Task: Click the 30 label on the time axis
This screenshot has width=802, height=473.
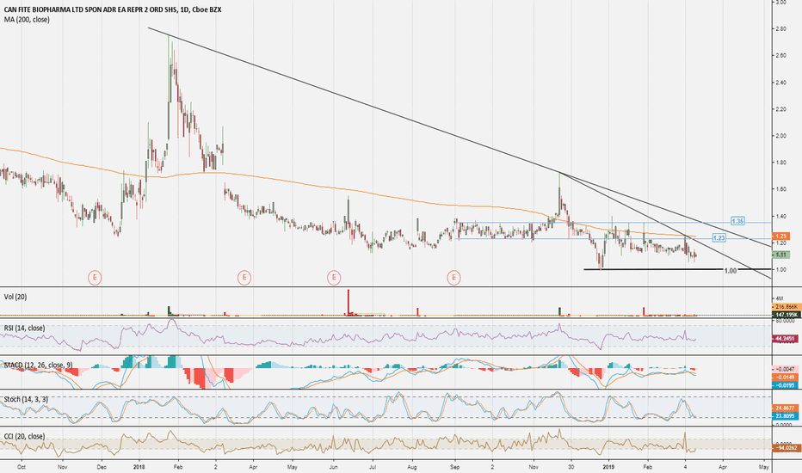Action: pyautogui.click(x=571, y=467)
